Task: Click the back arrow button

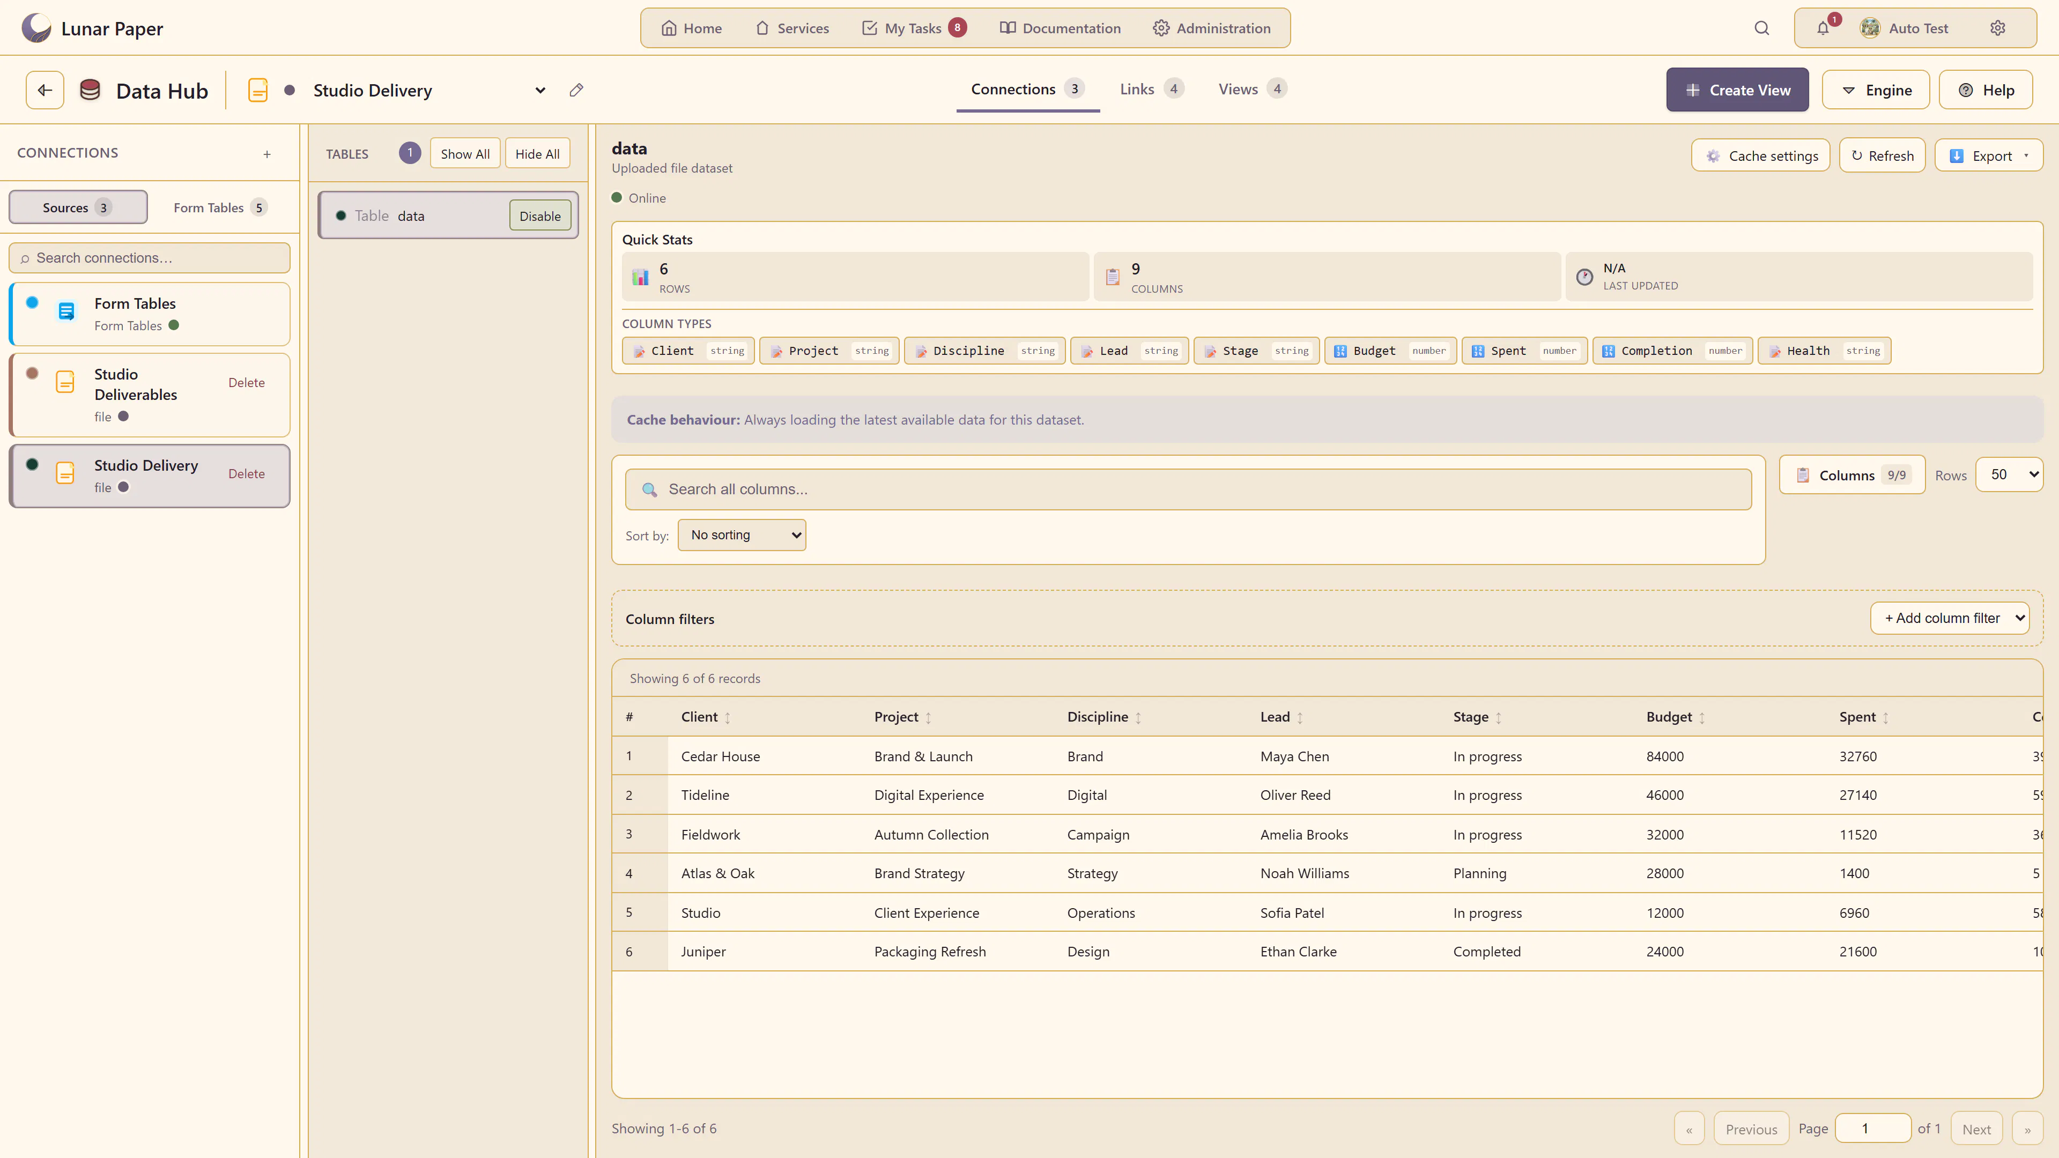Action: 45,90
